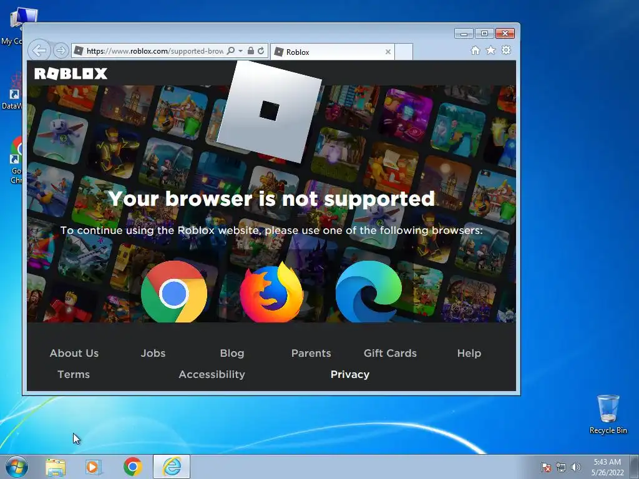Open the address bar dropdown arrow
The width and height of the screenshot is (639, 479).
click(240, 51)
